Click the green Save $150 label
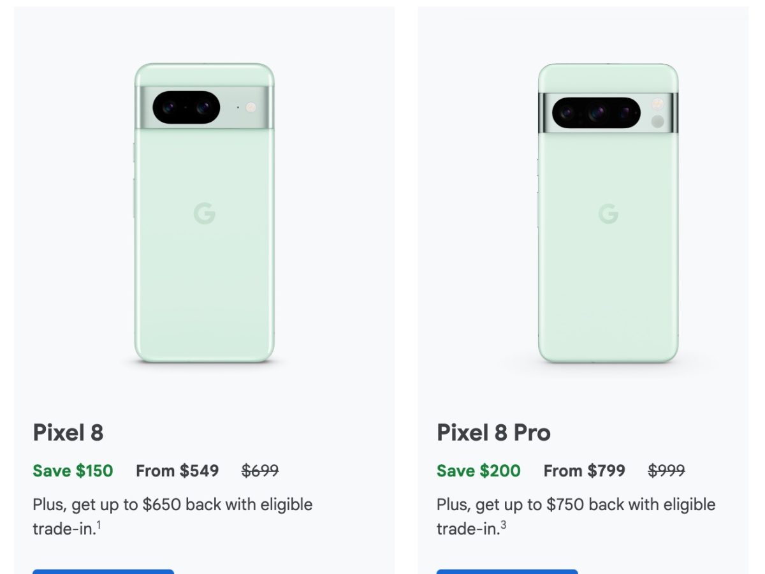This screenshot has height=574, width=765. click(73, 471)
